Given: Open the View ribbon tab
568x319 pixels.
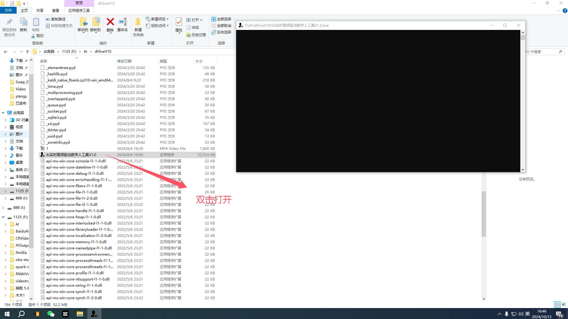Looking at the screenshot, I should (55, 10).
